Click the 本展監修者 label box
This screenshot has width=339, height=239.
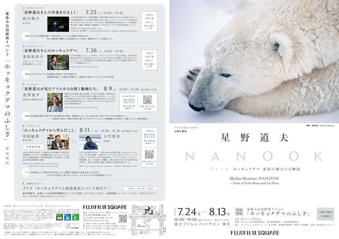tap(33, 147)
